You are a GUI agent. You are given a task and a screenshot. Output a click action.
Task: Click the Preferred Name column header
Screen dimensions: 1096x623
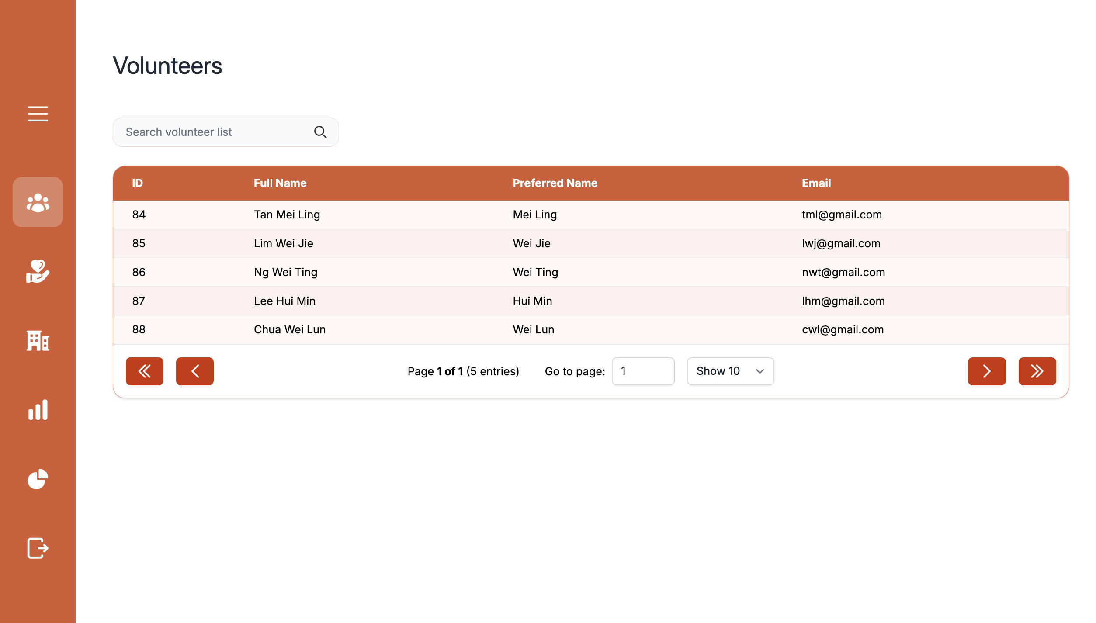click(x=555, y=183)
